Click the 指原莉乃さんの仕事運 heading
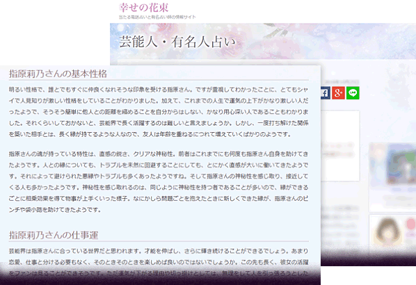The height and width of the screenshot is (285, 416). click(54, 235)
